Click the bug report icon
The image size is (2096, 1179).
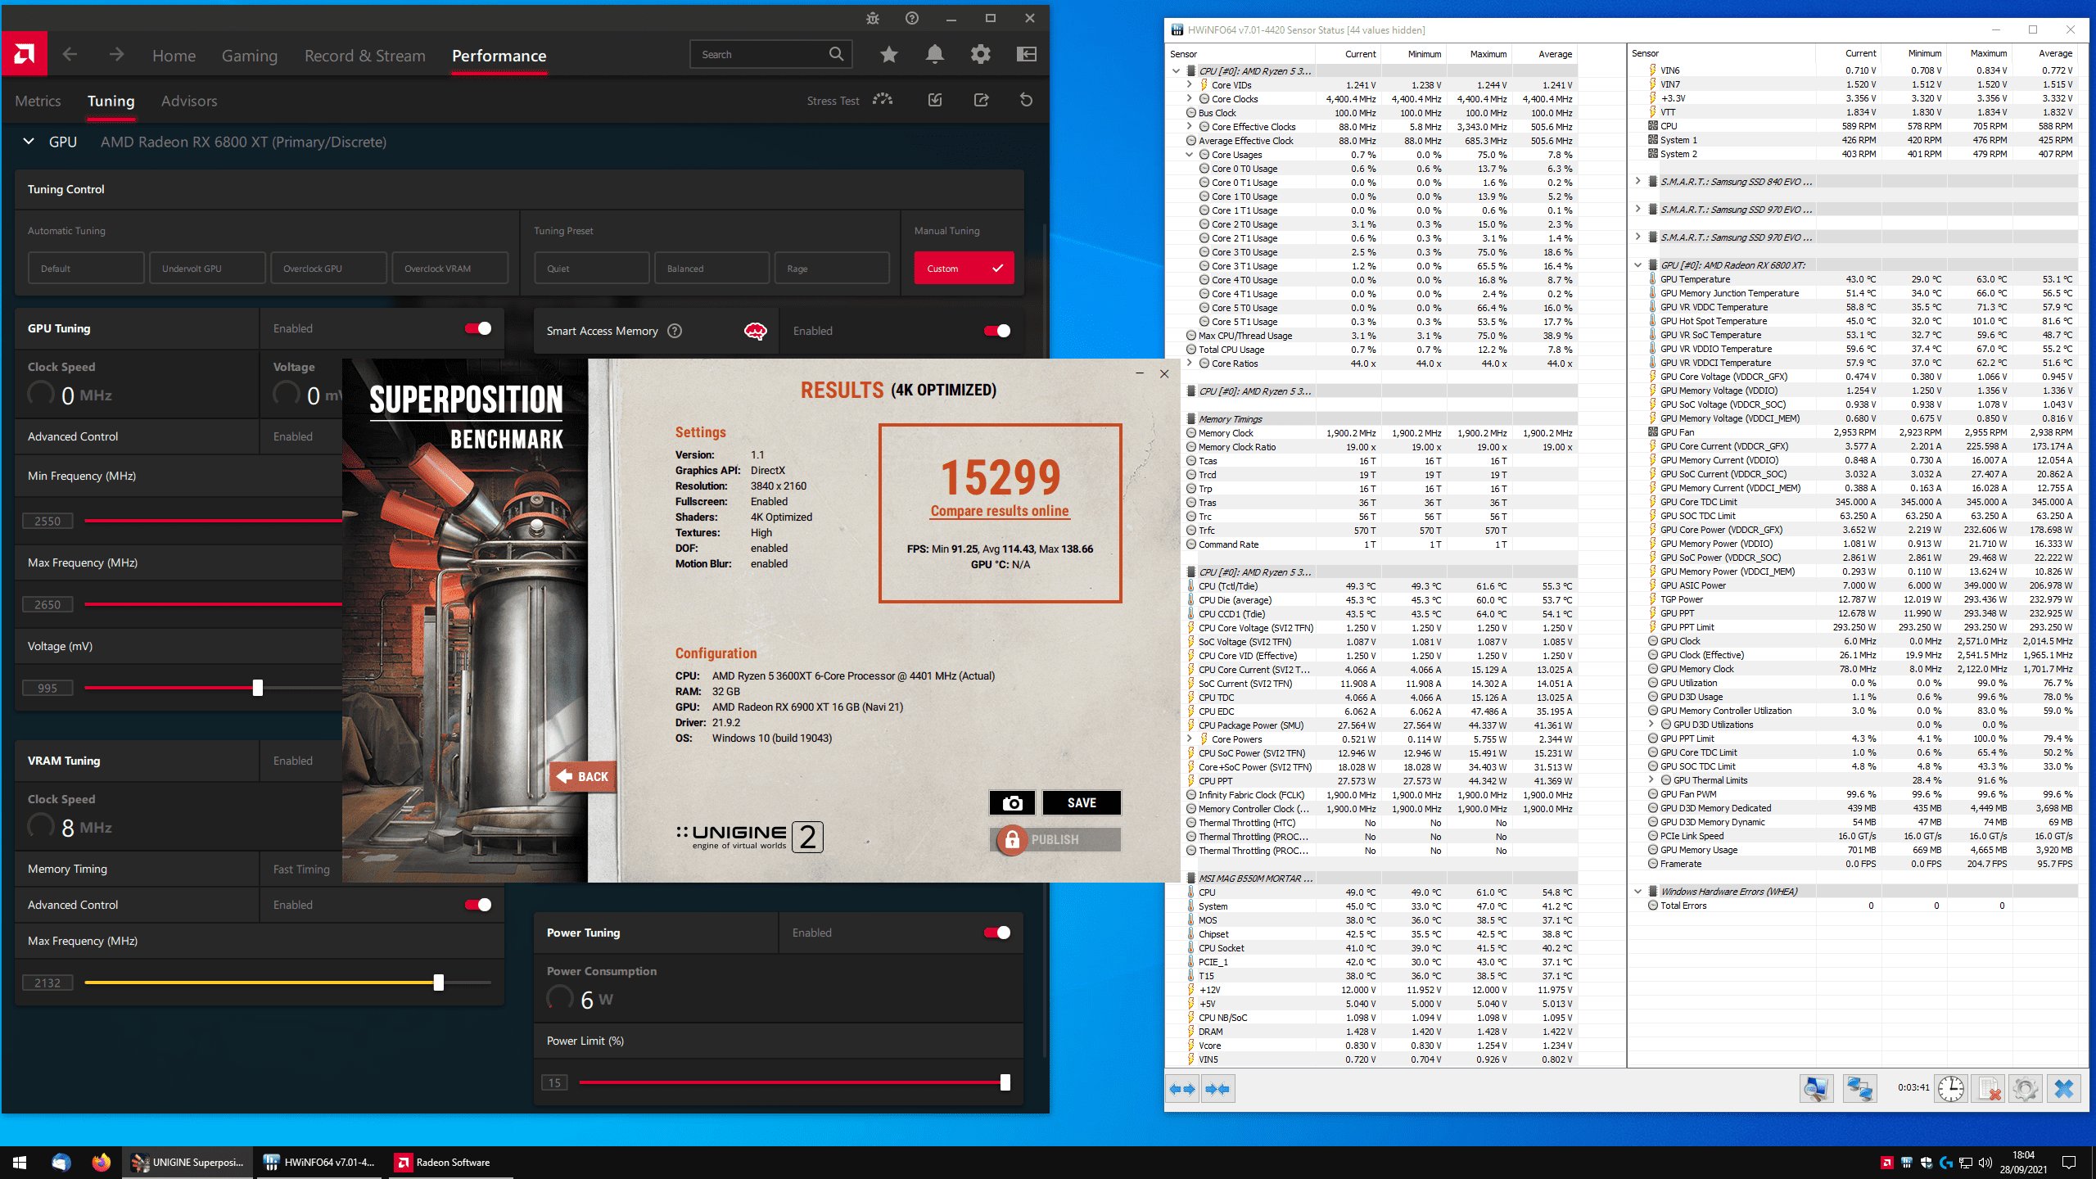[x=872, y=18]
